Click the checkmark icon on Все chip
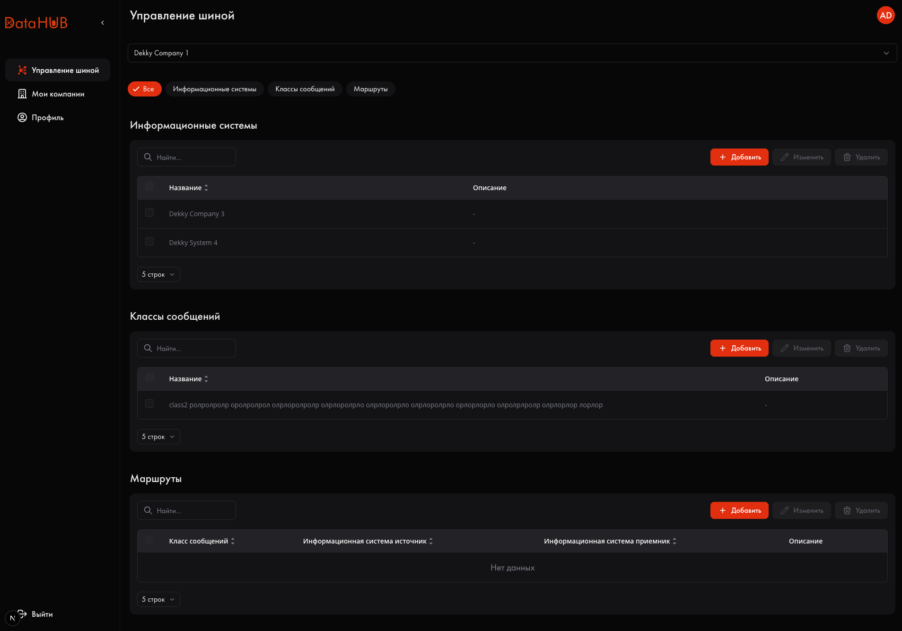 pos(136,89)
